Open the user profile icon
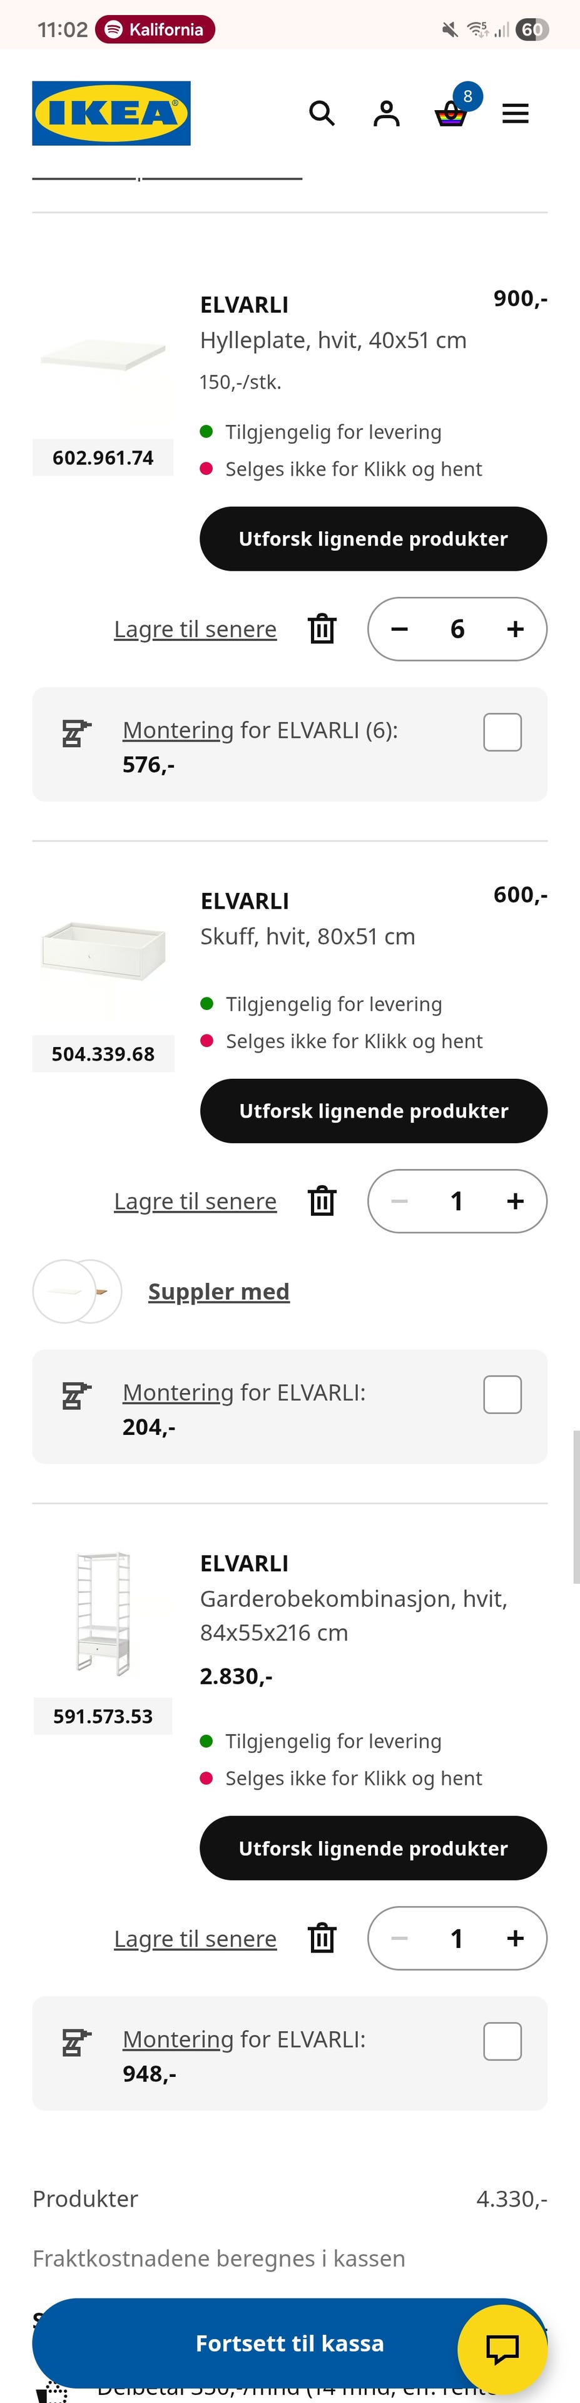 [x=386, y=114]
